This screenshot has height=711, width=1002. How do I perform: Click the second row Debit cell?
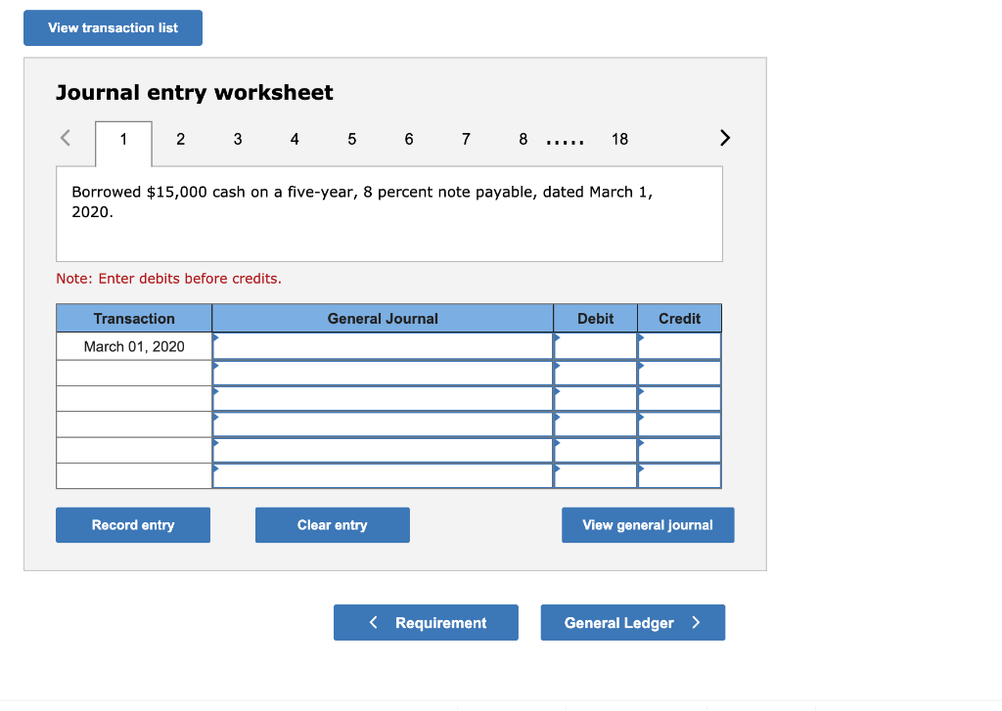pyautogui.click(x=596, y=373)
